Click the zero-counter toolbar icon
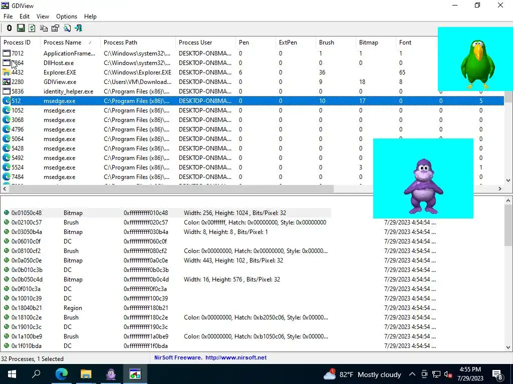The image size is (513, 384). [x=9, y=28]
